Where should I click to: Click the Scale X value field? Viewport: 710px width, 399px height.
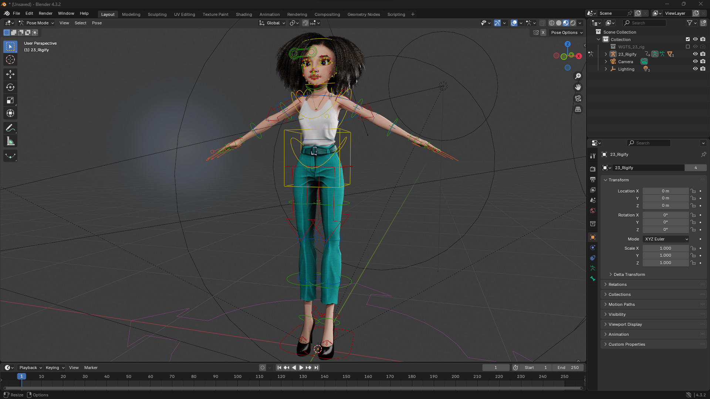665,248
